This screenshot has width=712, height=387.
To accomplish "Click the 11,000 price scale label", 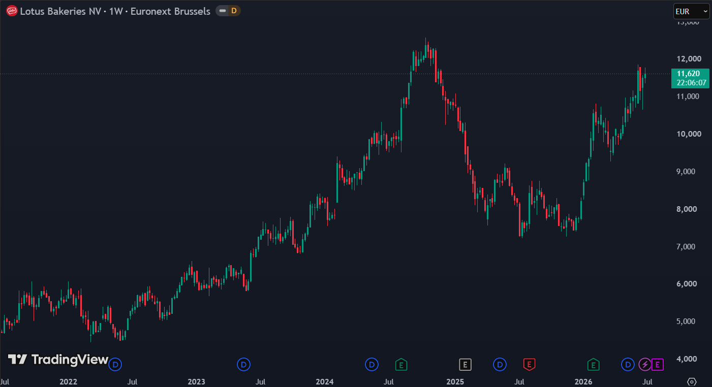I will pos(688,96).
